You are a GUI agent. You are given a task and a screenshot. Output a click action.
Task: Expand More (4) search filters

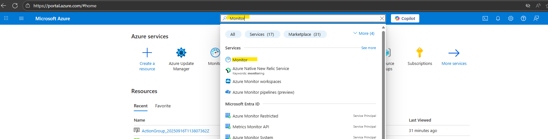(x=364, y=33)
